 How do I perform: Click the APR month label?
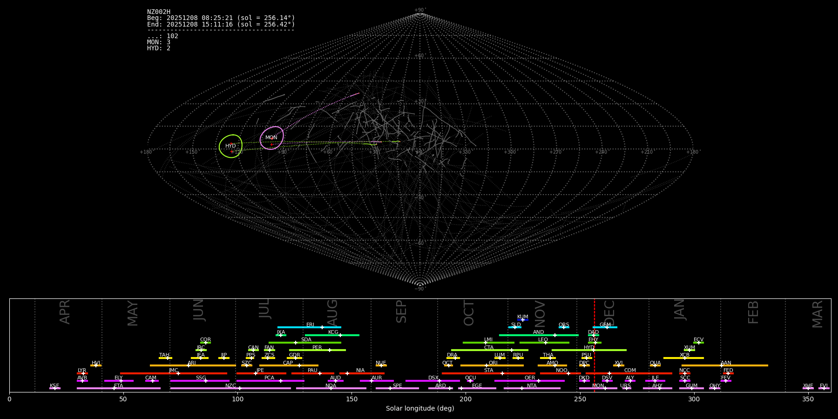pyautogui.click(x=65, y=312)
